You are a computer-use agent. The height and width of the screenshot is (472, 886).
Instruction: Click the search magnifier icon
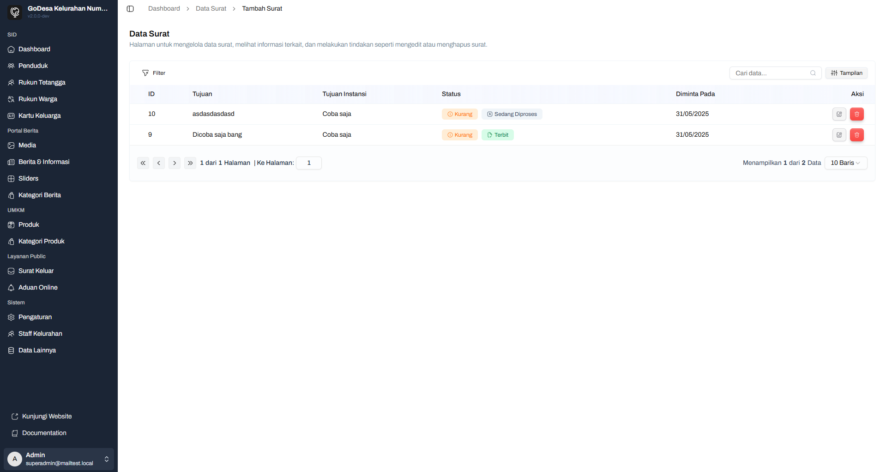pyautogui.click(x=813, y=73)
